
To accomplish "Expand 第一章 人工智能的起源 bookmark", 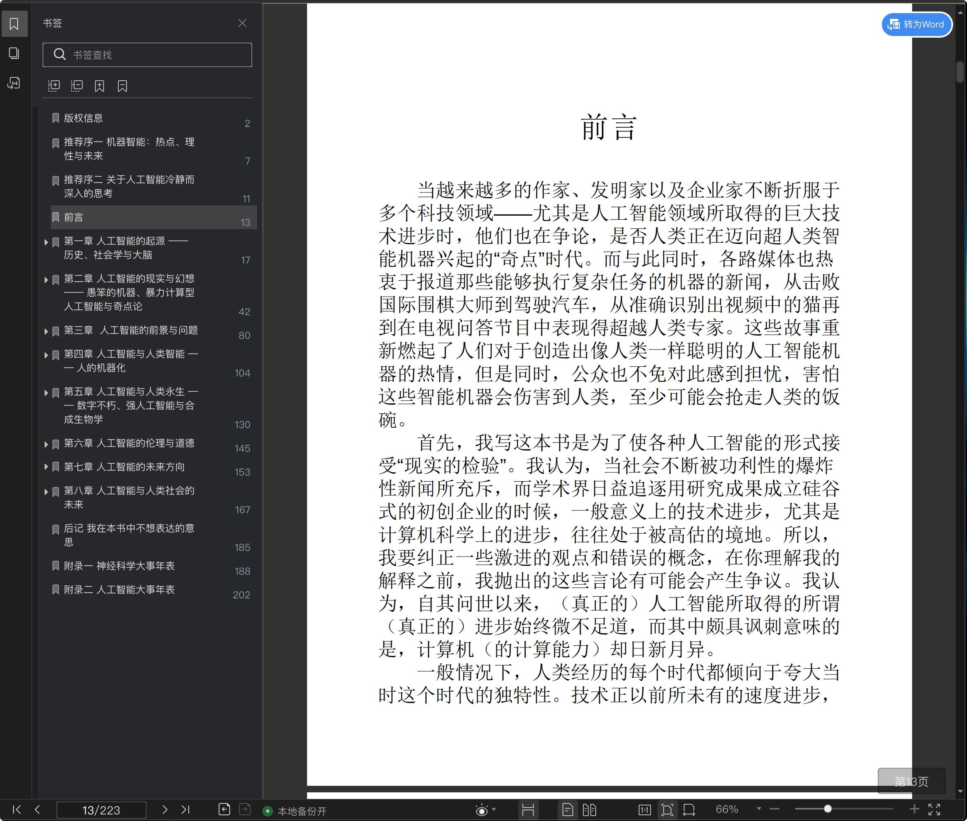I will coord(46,242).
